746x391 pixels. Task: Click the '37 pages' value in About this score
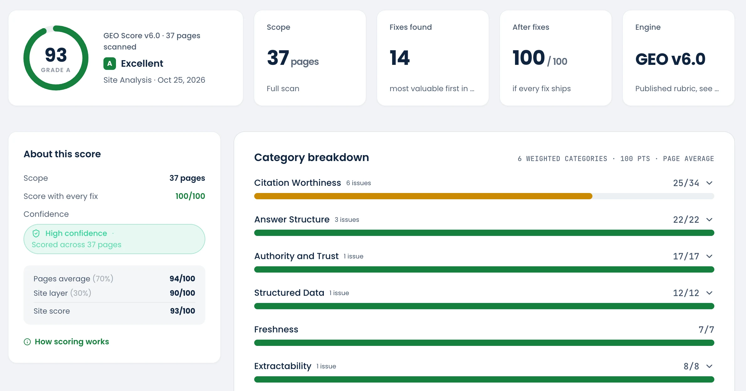(x=187, y=178)
